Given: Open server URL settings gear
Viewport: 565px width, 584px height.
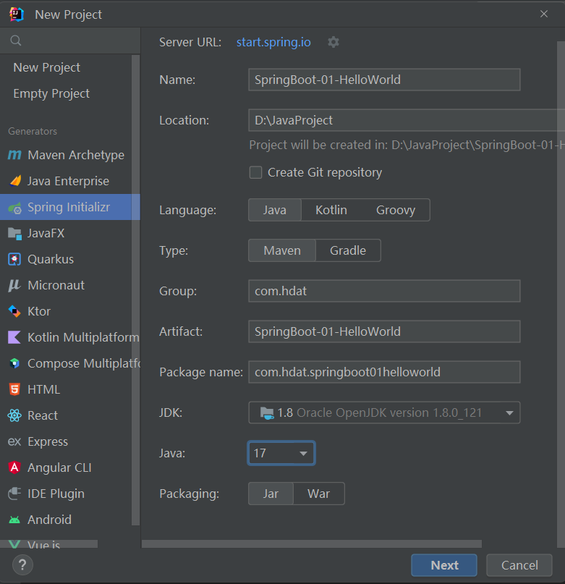Looking at the screenshot, I should (x=334, y=42).
